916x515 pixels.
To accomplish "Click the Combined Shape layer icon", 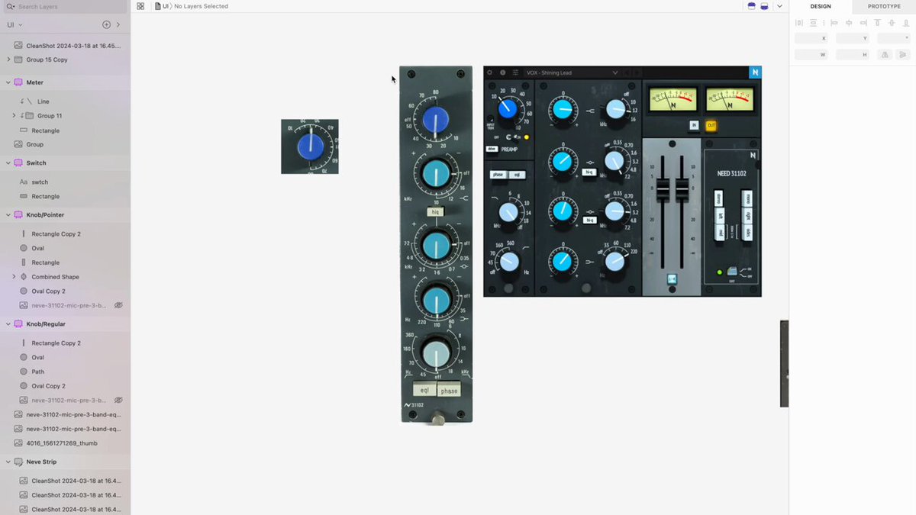I will click(x=24, y=277).
